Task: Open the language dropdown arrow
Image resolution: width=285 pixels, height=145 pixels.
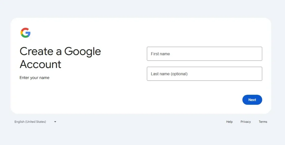Action: click(55, 122)
